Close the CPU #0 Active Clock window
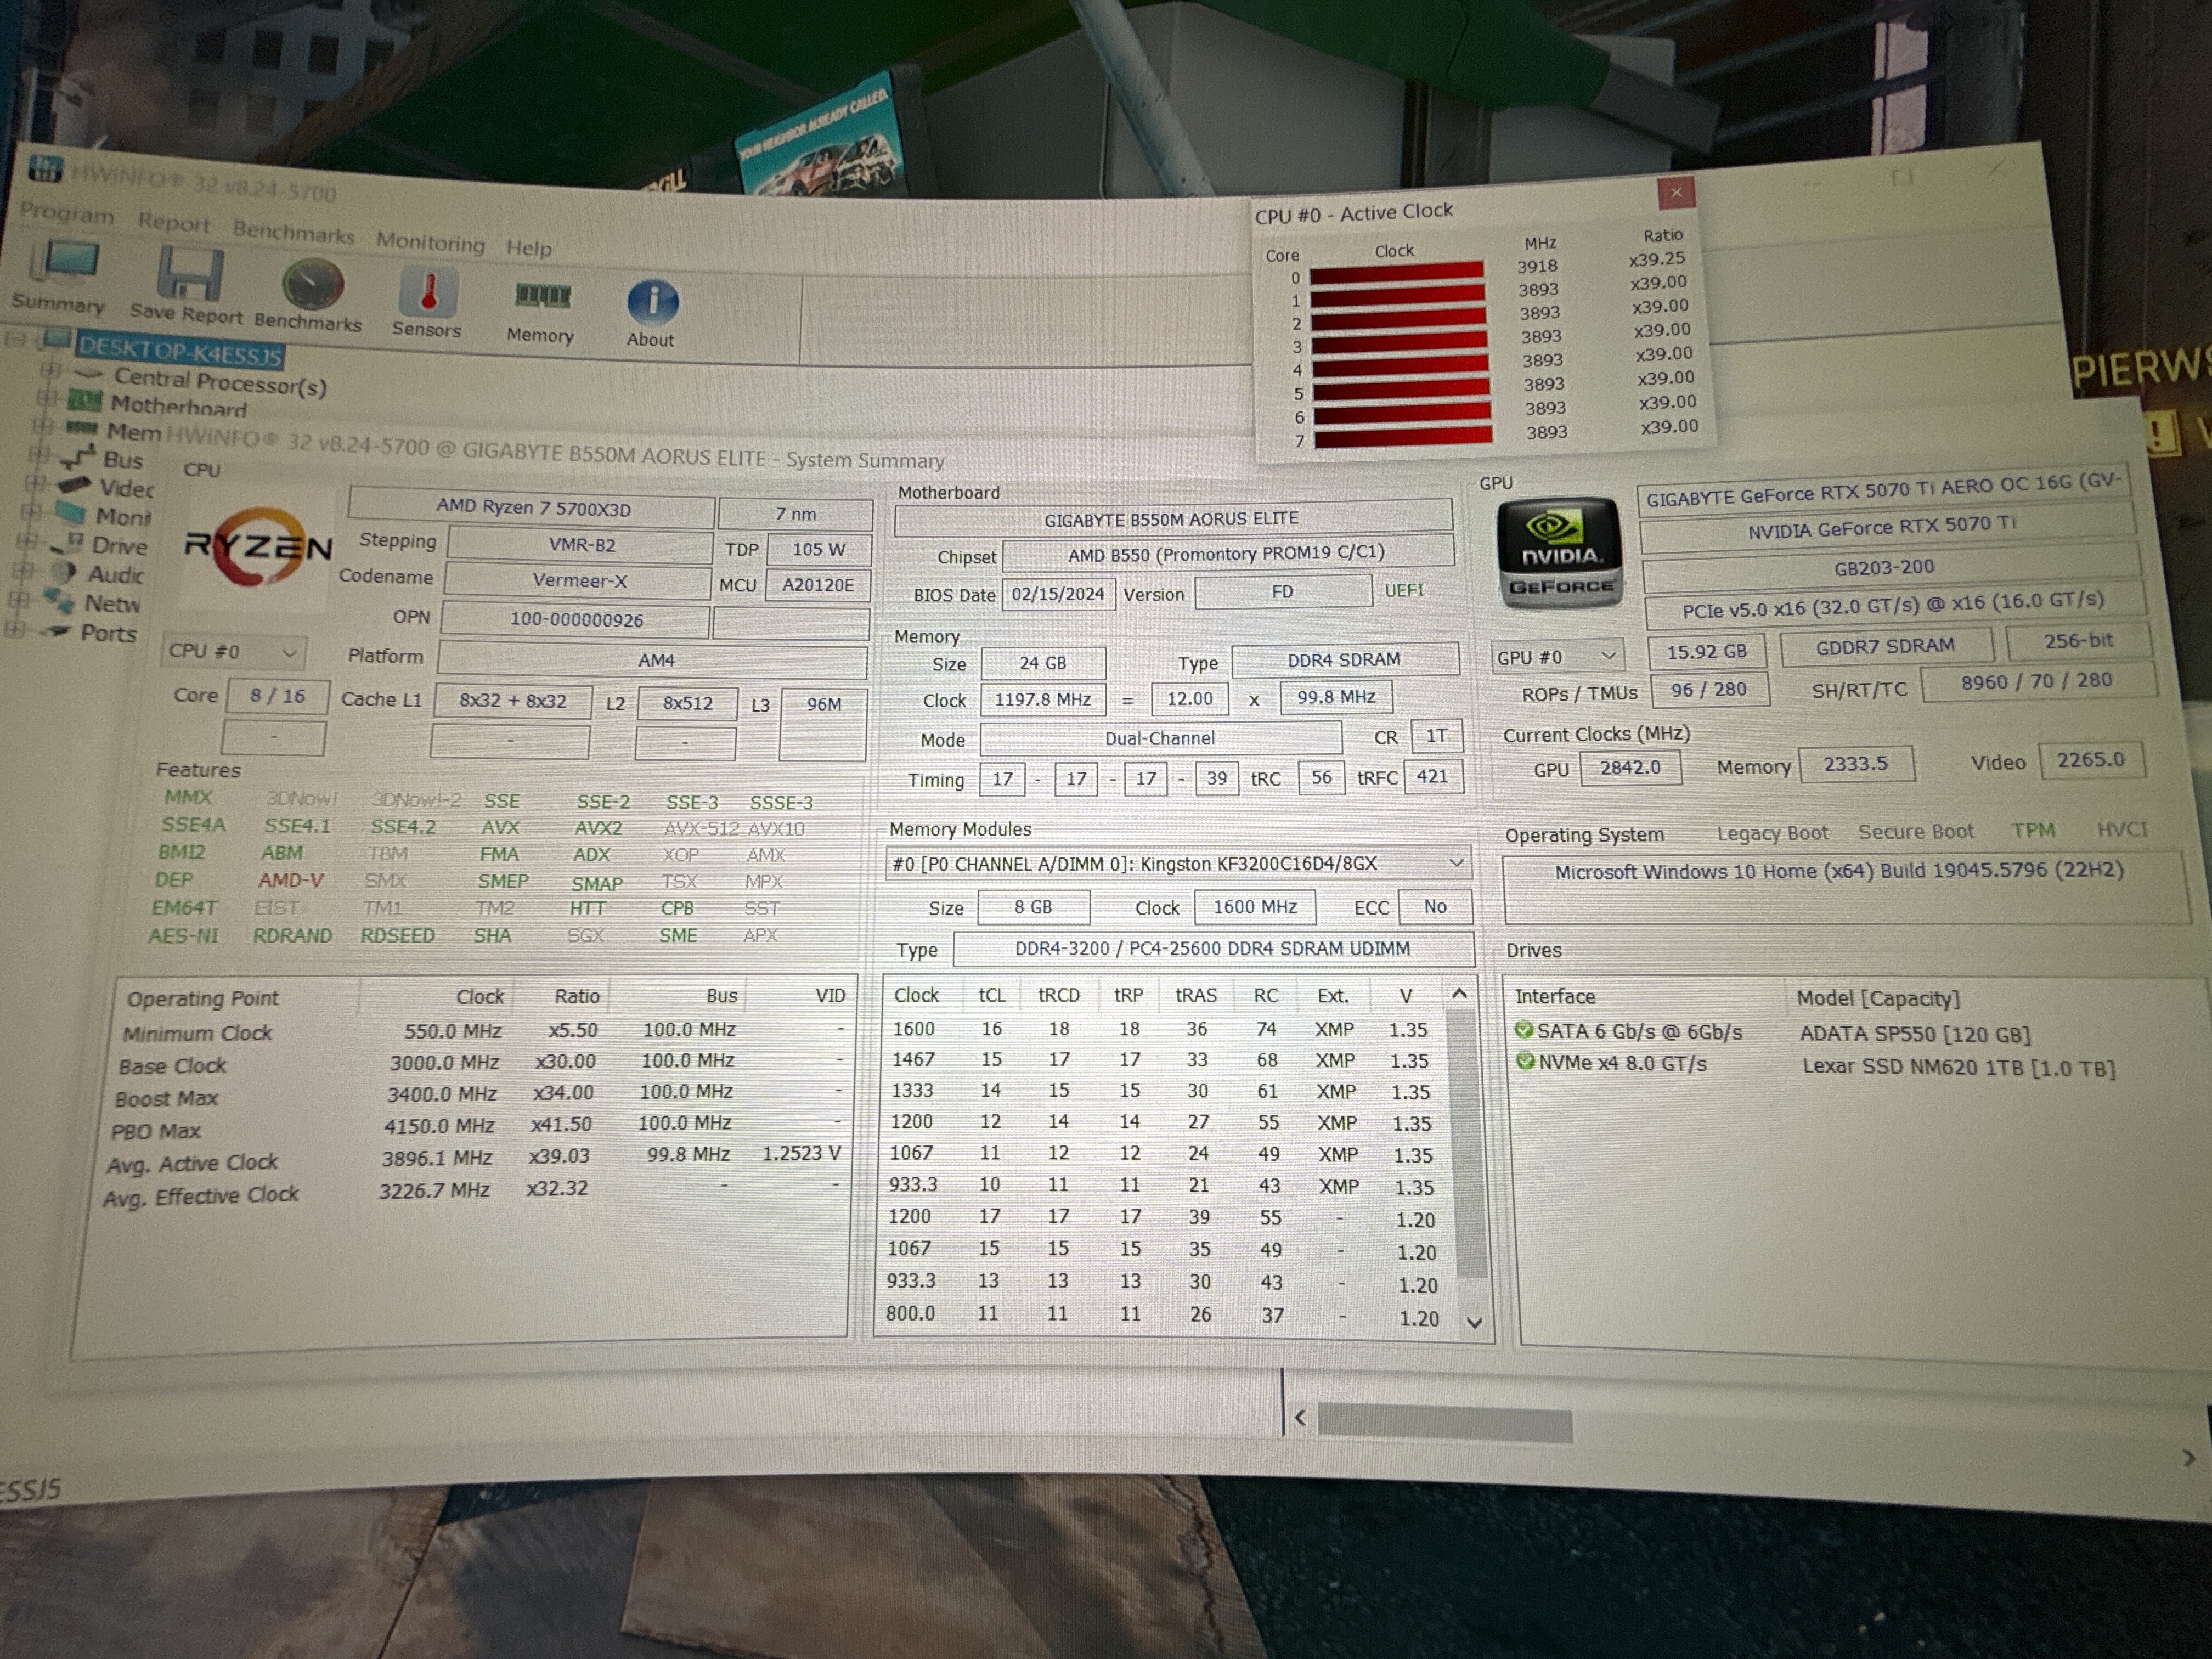The image size is (2212, 1659). point(1676,192)
